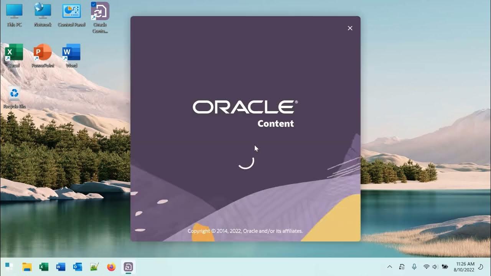Click Oracle Content taskbar button
491x276 pixels.
[x=128, y=267]
